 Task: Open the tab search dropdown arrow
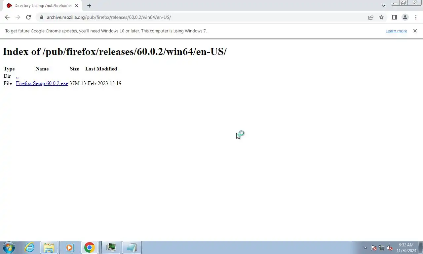point(383,6)
